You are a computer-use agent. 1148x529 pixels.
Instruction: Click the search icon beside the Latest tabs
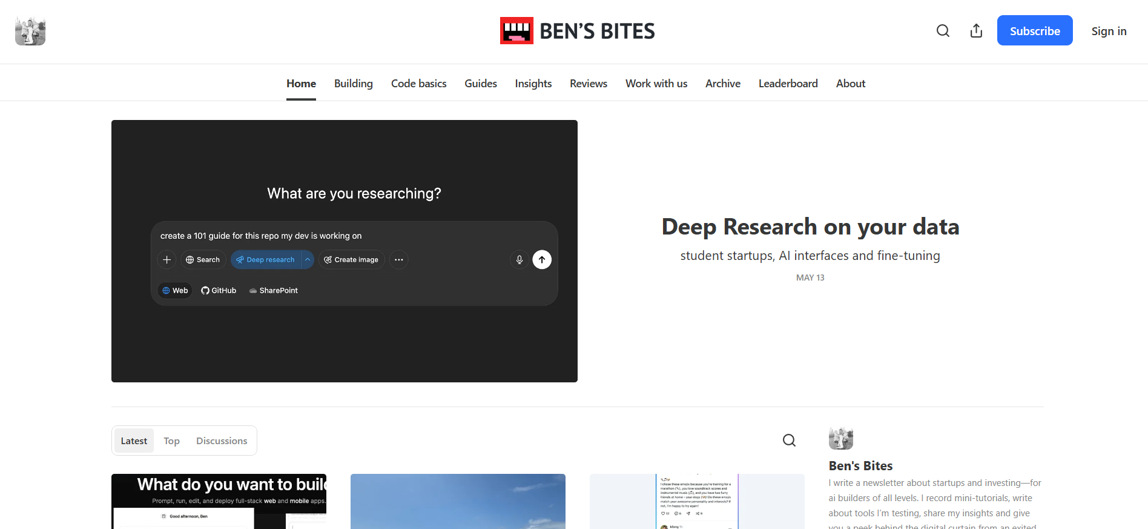[x=789, y=441]
